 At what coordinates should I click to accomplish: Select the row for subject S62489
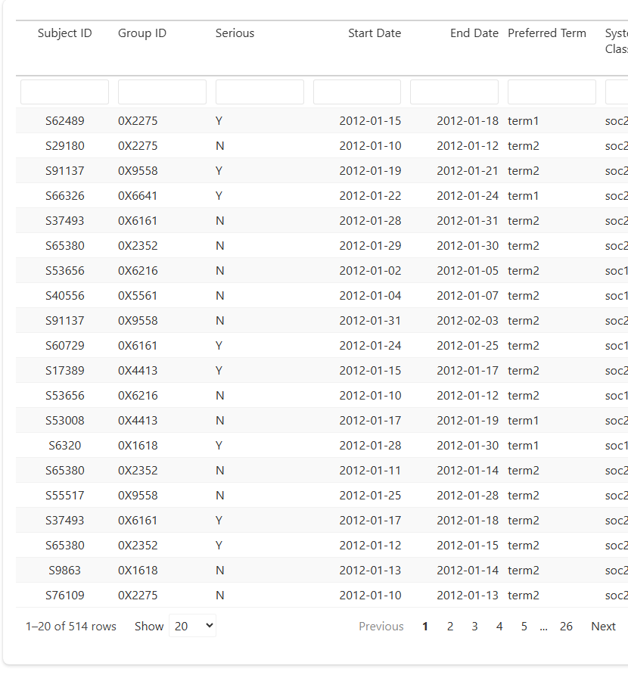[65, 120]
